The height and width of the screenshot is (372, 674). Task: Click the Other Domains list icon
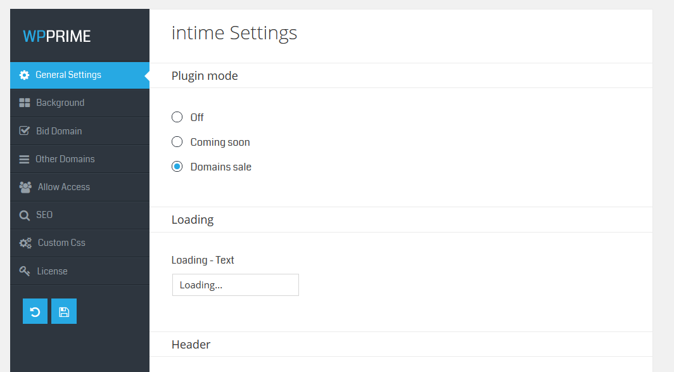pyautogui.click(x=24, y=159)
